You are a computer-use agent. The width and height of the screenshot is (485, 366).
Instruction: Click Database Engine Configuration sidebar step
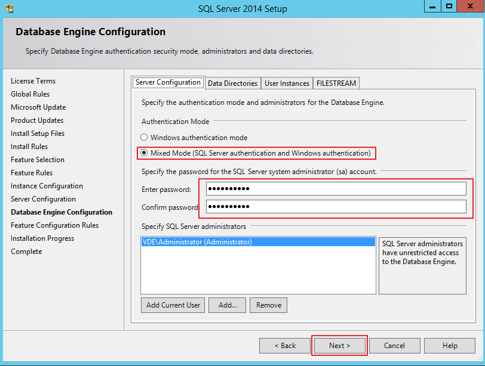pyautogui.click(x=62, y=212)
